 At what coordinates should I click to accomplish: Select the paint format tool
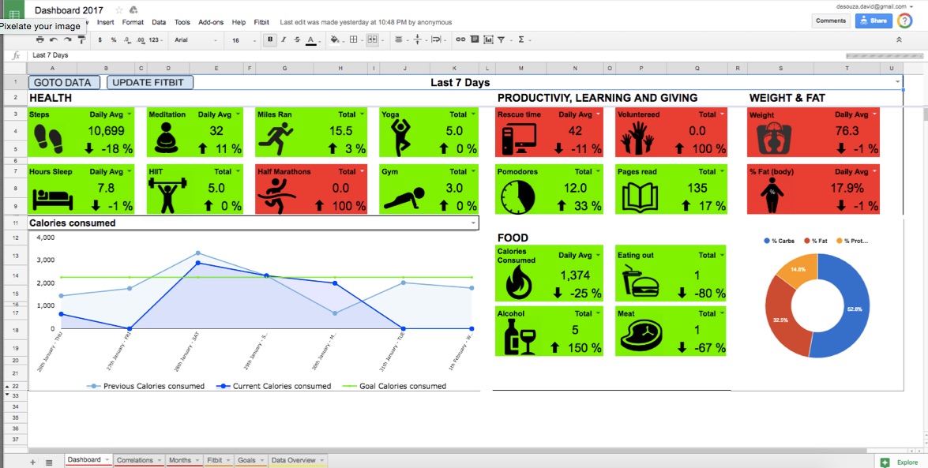tap(81, 39)
